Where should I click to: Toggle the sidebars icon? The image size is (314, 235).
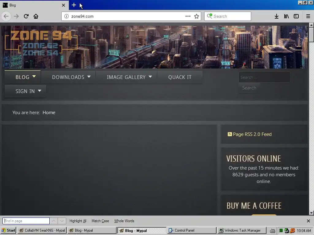pos(296,16)
